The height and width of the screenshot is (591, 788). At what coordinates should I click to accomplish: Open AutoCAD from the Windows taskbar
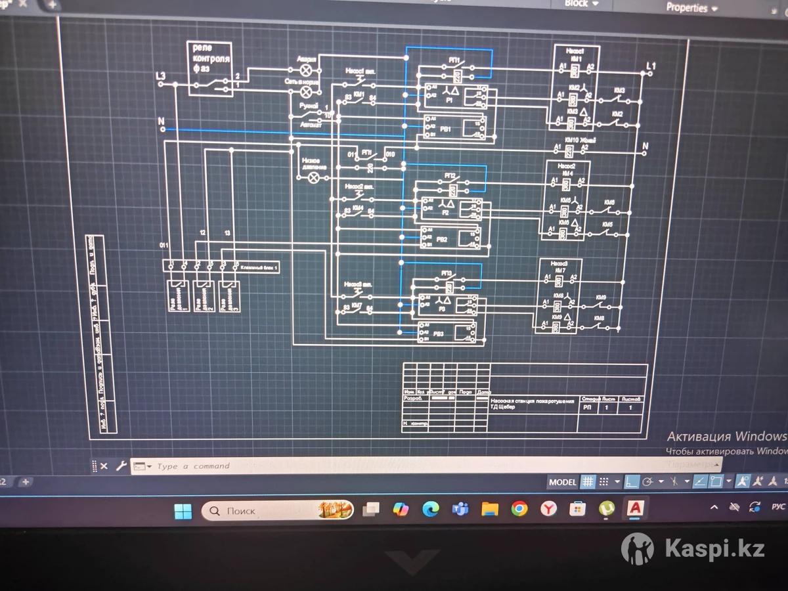coord(635,509)
